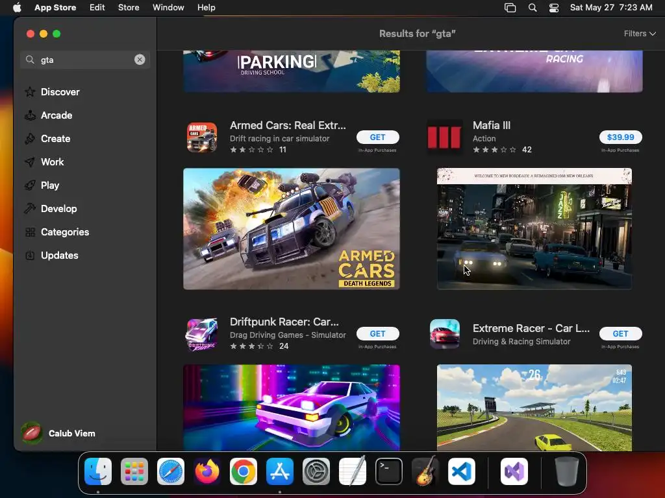Open Calub Viem account profile

click(58, 433)
